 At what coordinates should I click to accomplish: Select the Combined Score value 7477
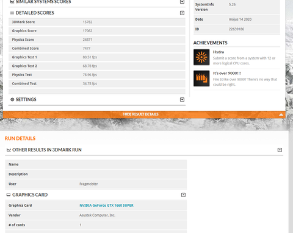[87, 48]
